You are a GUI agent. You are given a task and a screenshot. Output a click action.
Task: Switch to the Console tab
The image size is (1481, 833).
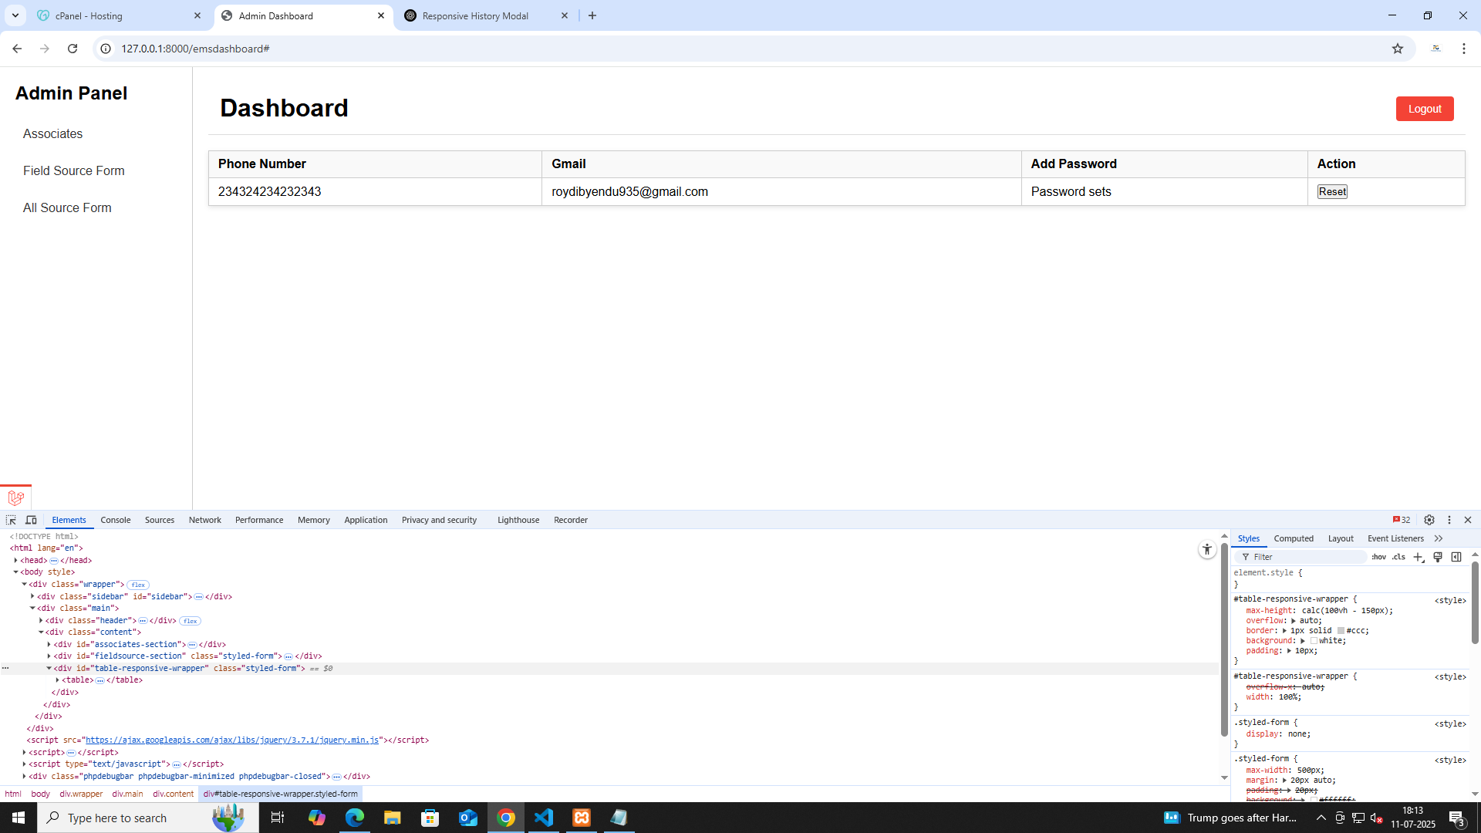[115, 521]
